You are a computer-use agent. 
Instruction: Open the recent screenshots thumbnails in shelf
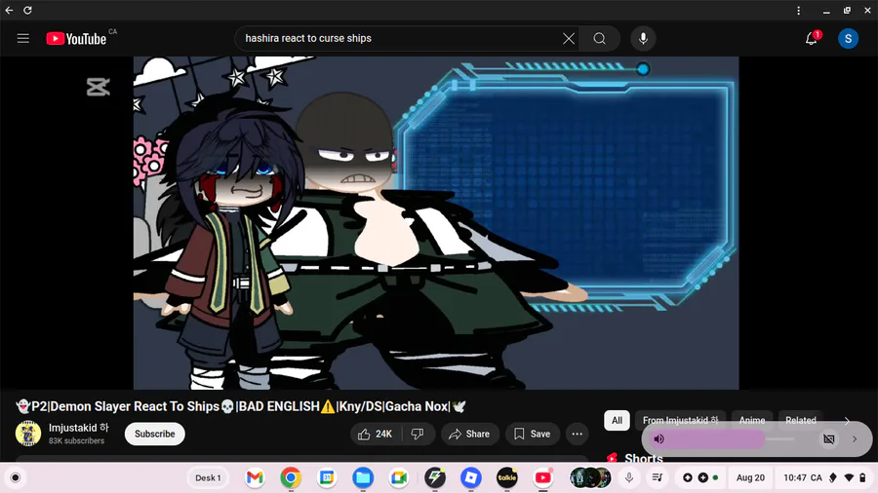tap(590, 478)
